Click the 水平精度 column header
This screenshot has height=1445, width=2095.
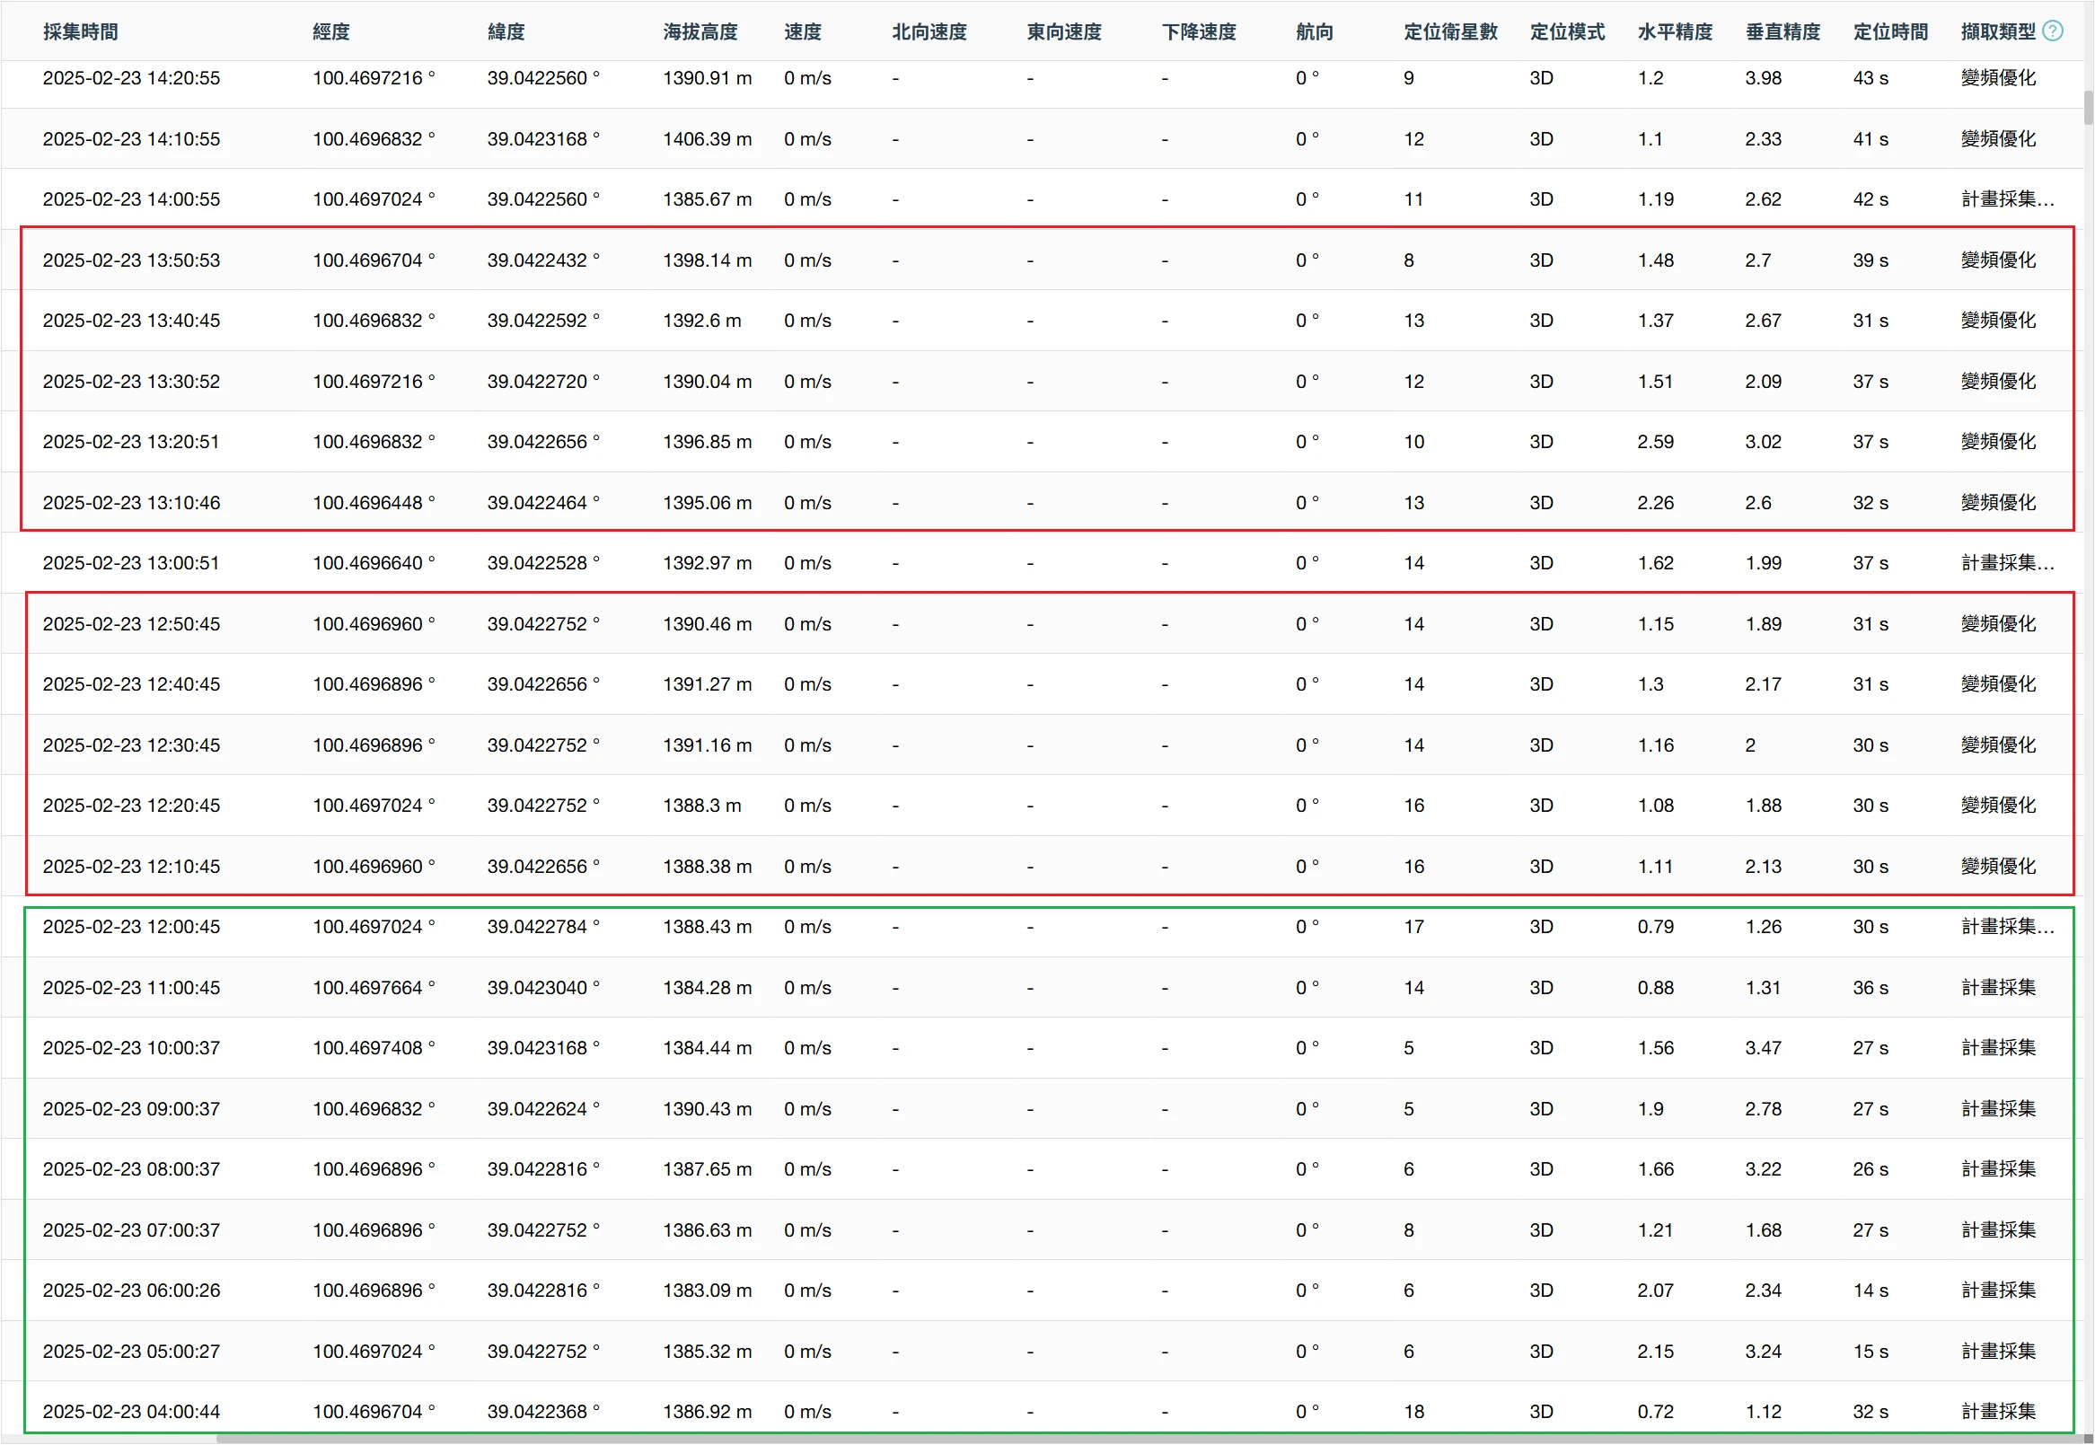click(x=1675, y=32)
